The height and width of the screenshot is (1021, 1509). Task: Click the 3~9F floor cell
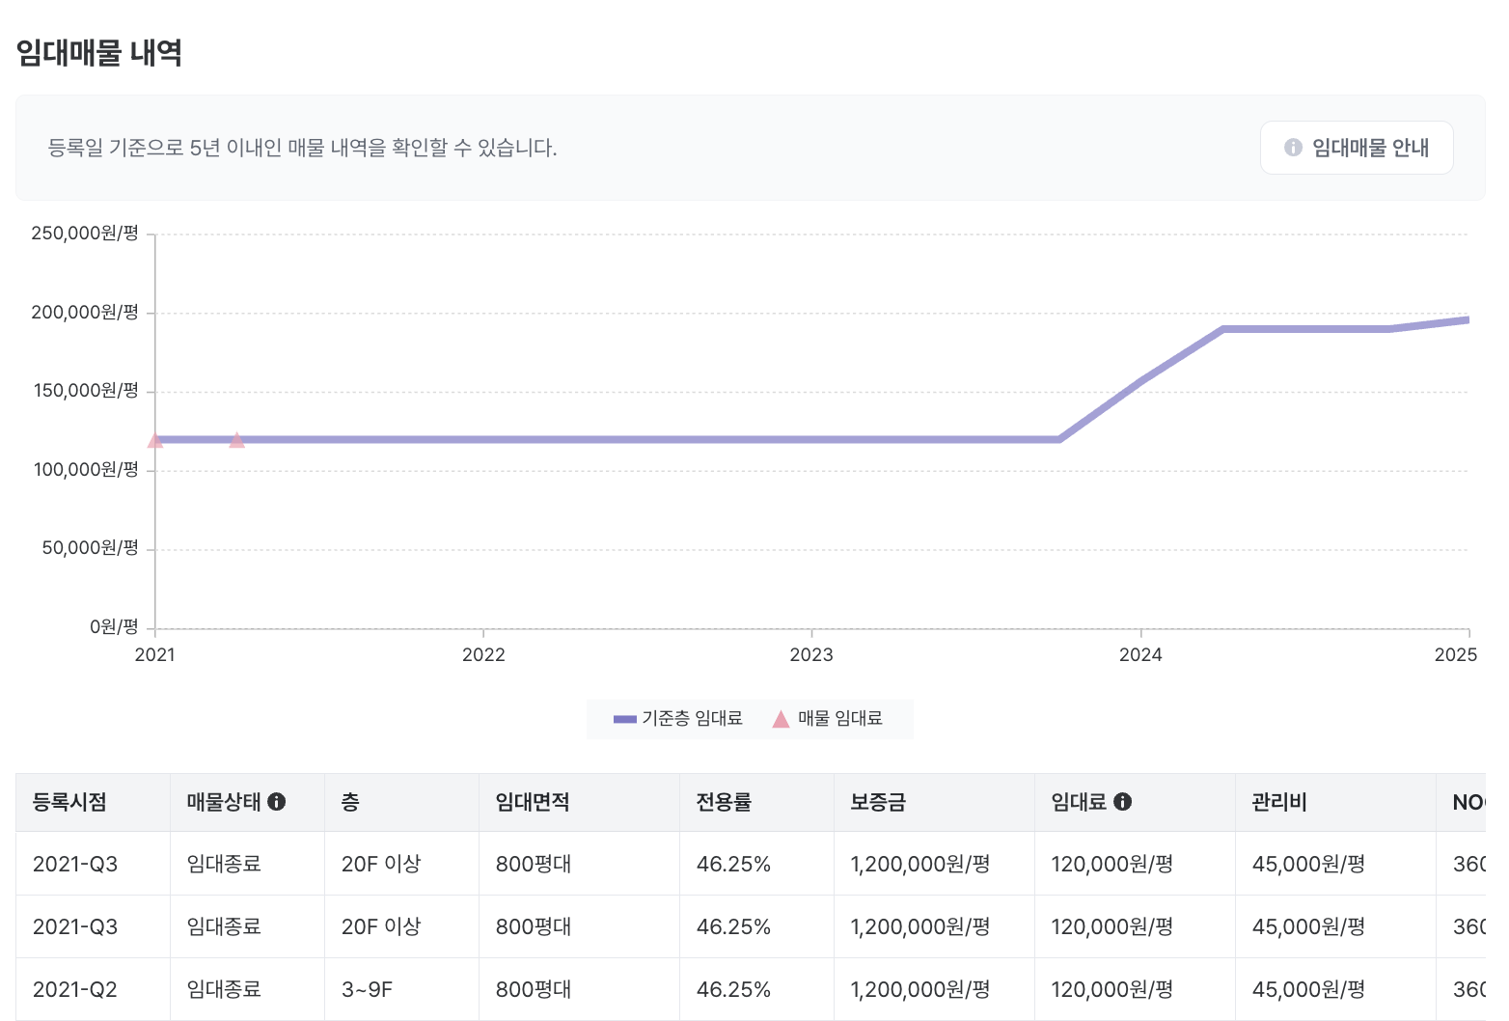click(367, 989)
